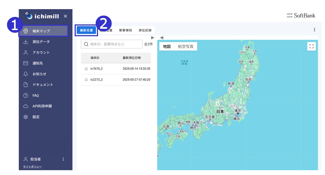Click the gear icon beside 設定

pos(26,117)
